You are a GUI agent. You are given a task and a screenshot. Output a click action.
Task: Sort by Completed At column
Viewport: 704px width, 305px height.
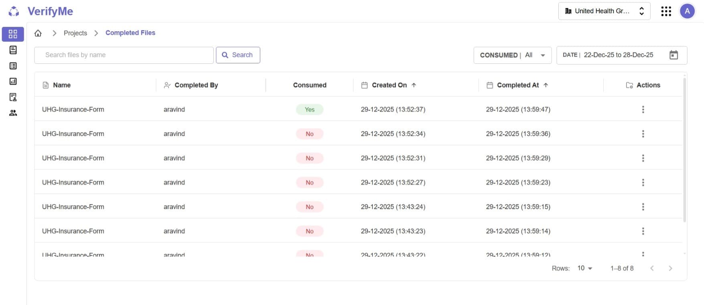[517, 85]
